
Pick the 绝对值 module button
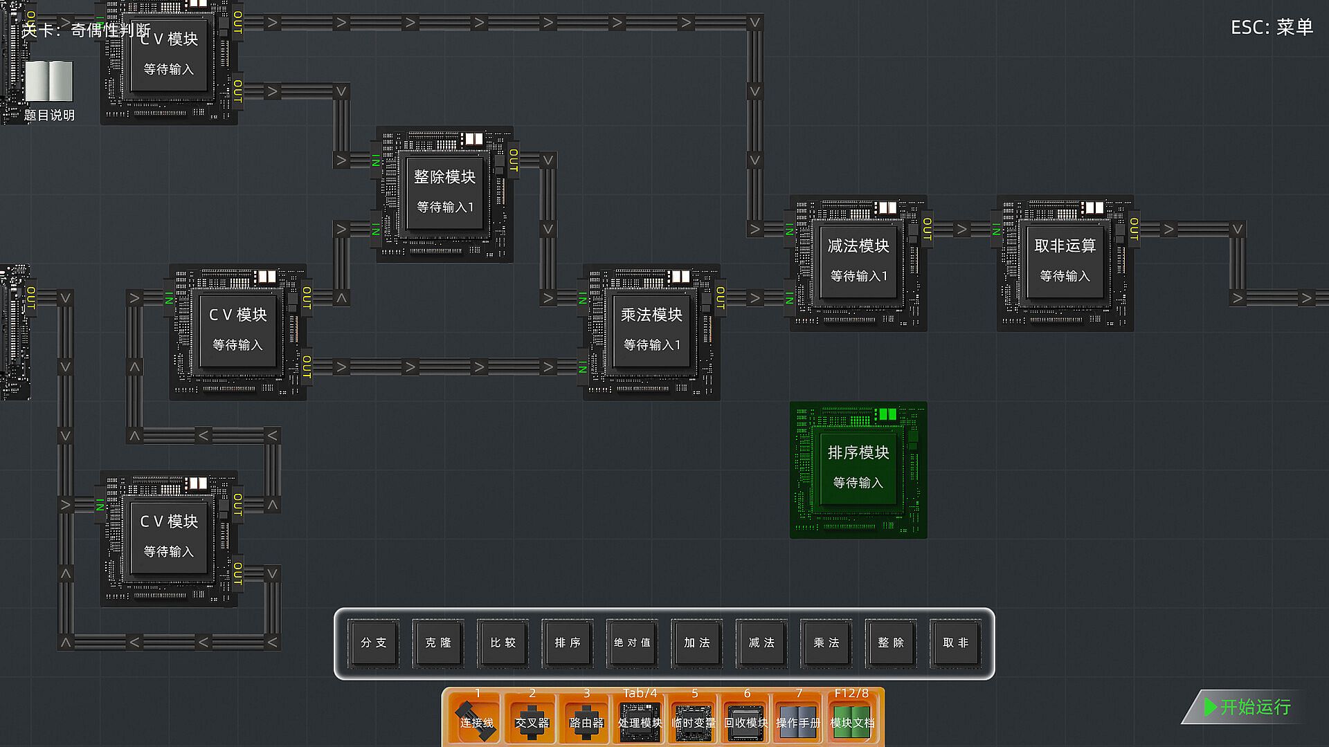(x=633, y=643)
